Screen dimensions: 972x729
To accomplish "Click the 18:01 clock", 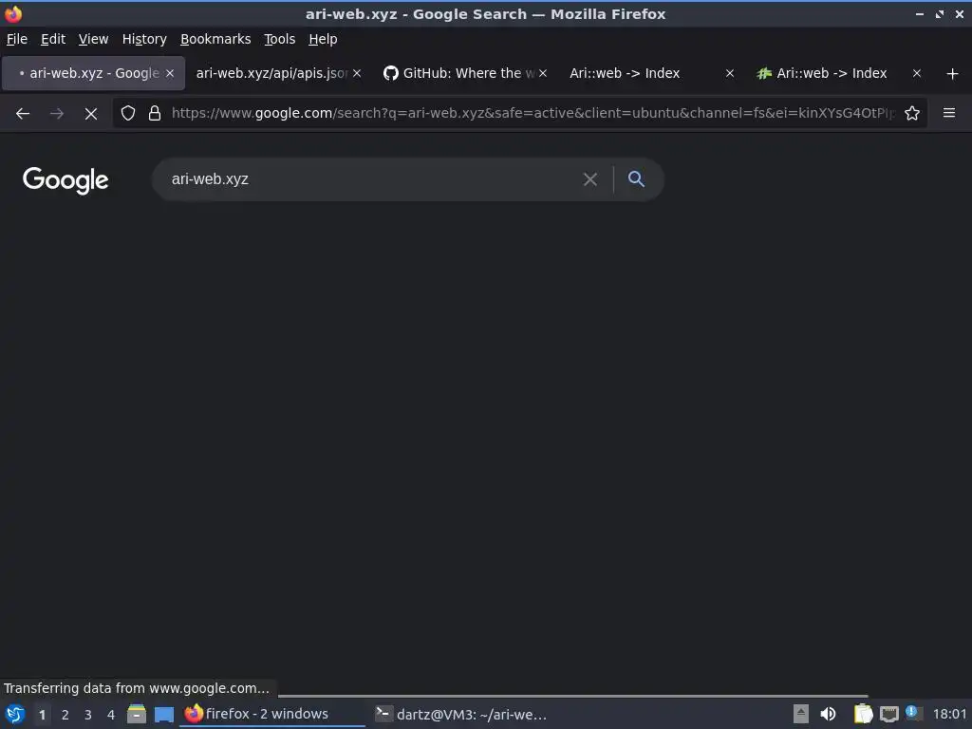I will tap(949, 715).
